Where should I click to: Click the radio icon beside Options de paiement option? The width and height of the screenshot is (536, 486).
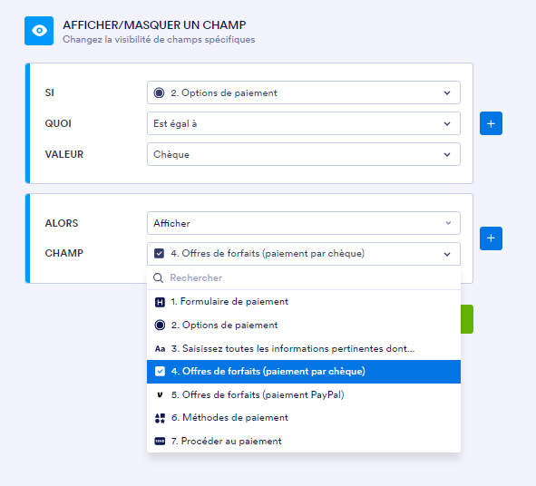point(160,325)
